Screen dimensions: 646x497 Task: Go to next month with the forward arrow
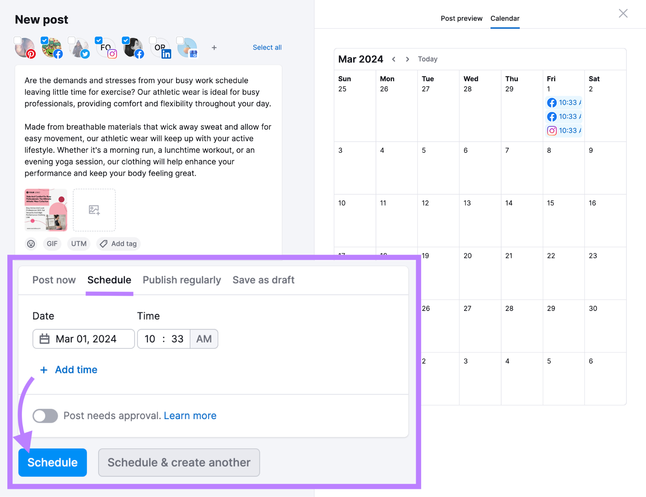tap(407, 59)
